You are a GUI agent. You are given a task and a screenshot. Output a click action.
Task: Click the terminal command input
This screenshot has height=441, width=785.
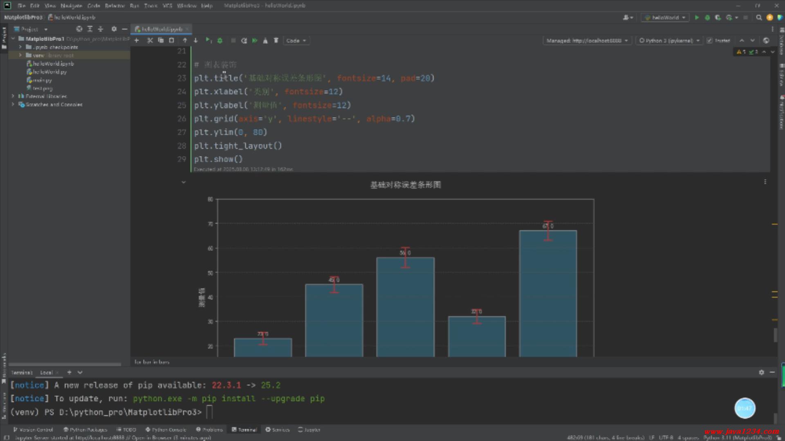click(209, 412)
